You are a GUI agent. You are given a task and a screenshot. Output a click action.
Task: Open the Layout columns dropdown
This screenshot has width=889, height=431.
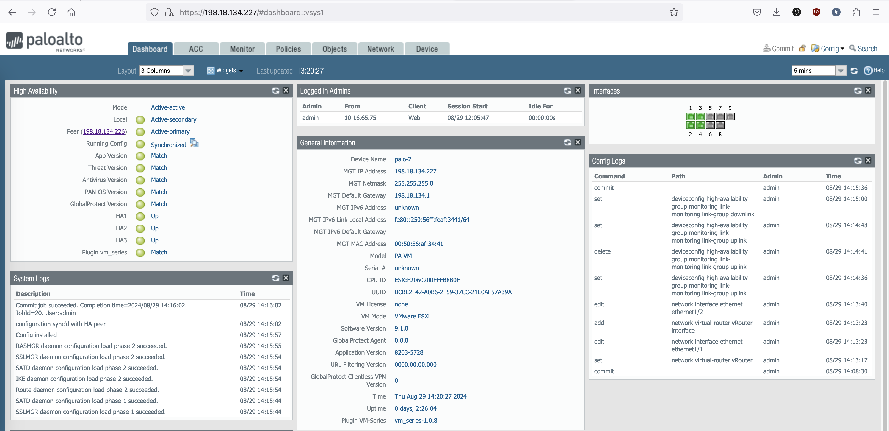pyautogui.click(x=188, y=71)
